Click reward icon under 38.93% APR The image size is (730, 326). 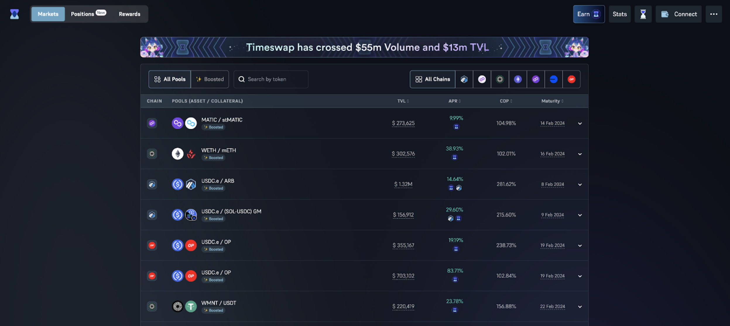454,157
